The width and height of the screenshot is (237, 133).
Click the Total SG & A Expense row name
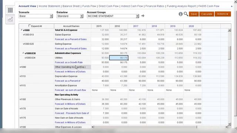pyautogui.click(x=66, y=30)
